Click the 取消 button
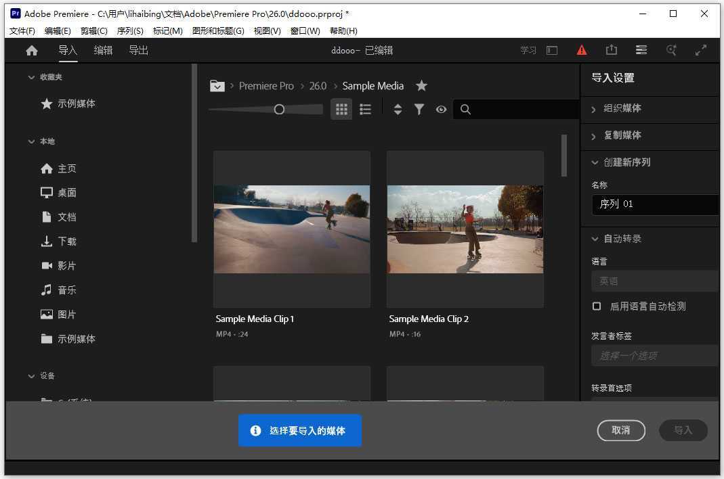The image size is (724, 479). 621,430
